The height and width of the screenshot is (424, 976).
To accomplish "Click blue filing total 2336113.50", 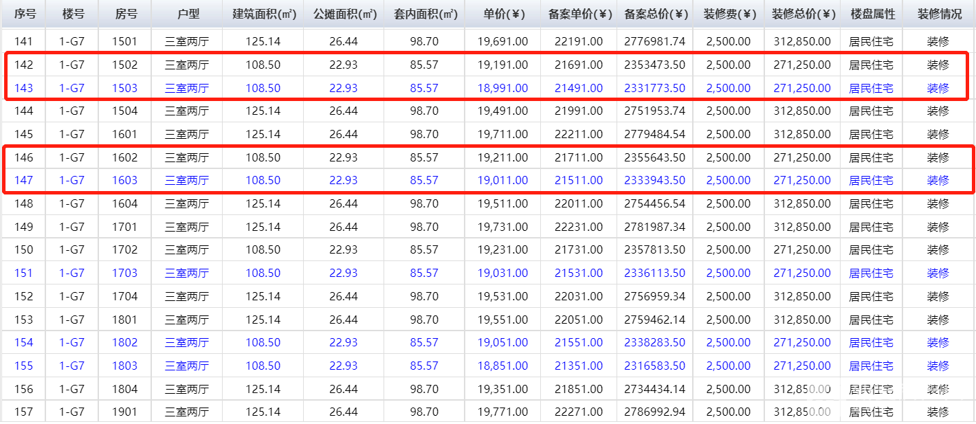I will [x=655, y=273].
